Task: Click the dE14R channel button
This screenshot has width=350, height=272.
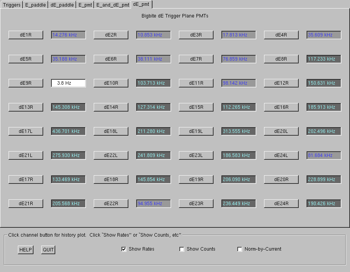Action: click(111, 107)
